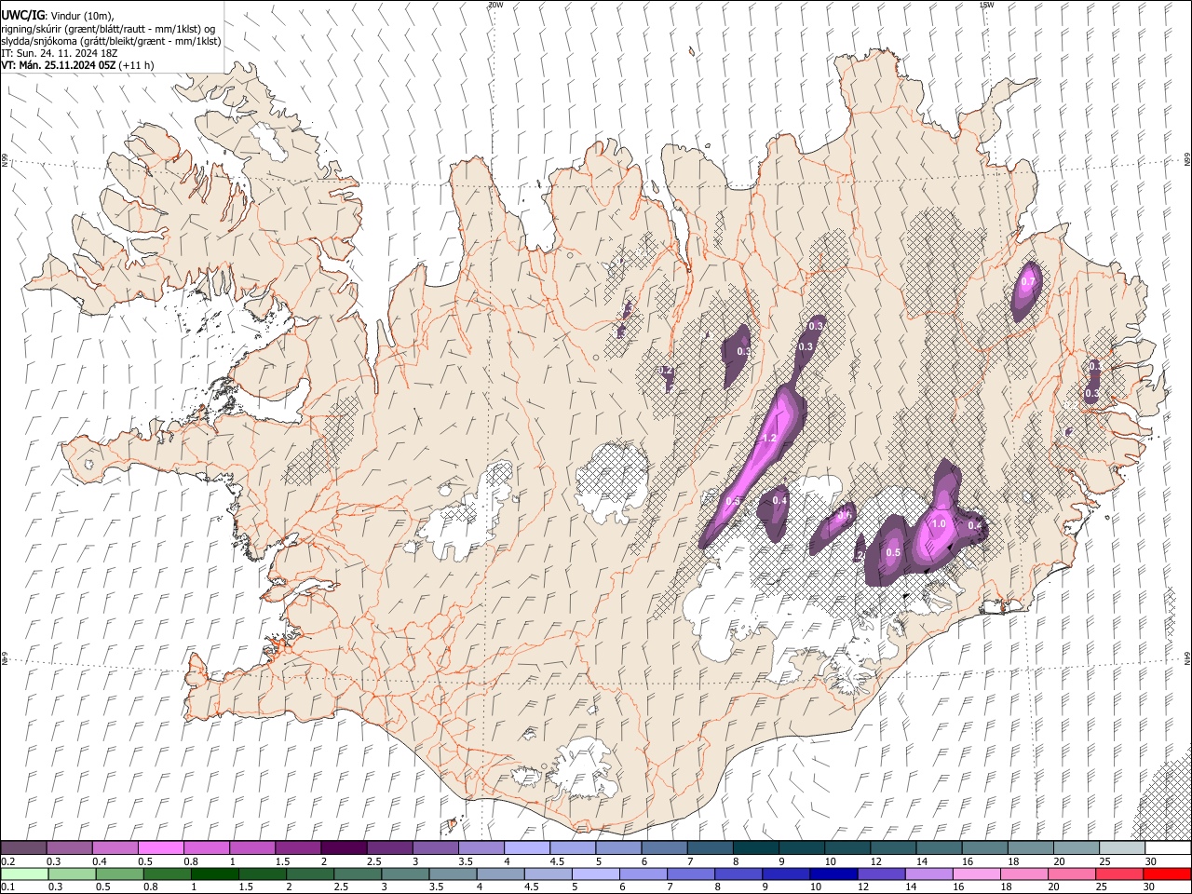Select the dark teal swatch right of upper-row 8
1192x894 pixels.
point(755,847)
